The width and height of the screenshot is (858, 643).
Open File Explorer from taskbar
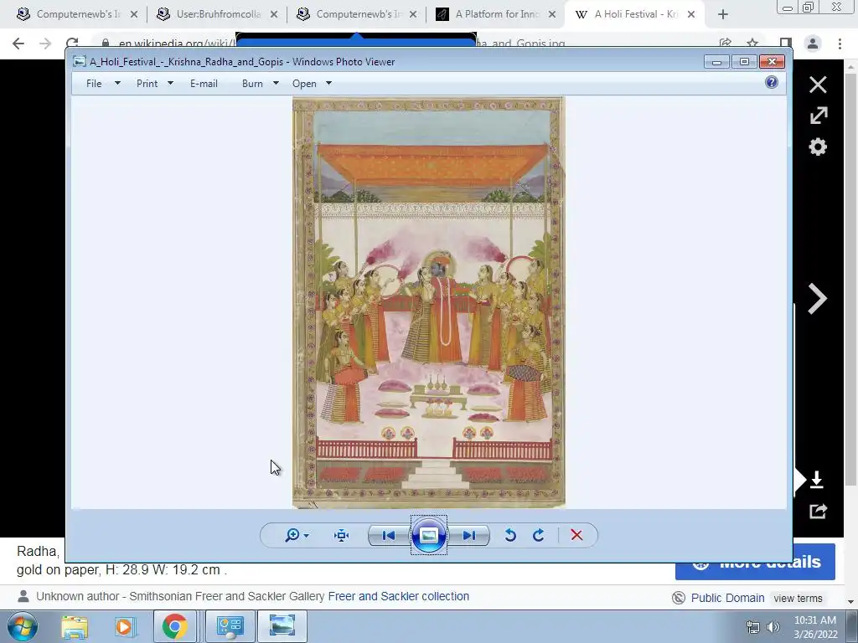(75, 626)
